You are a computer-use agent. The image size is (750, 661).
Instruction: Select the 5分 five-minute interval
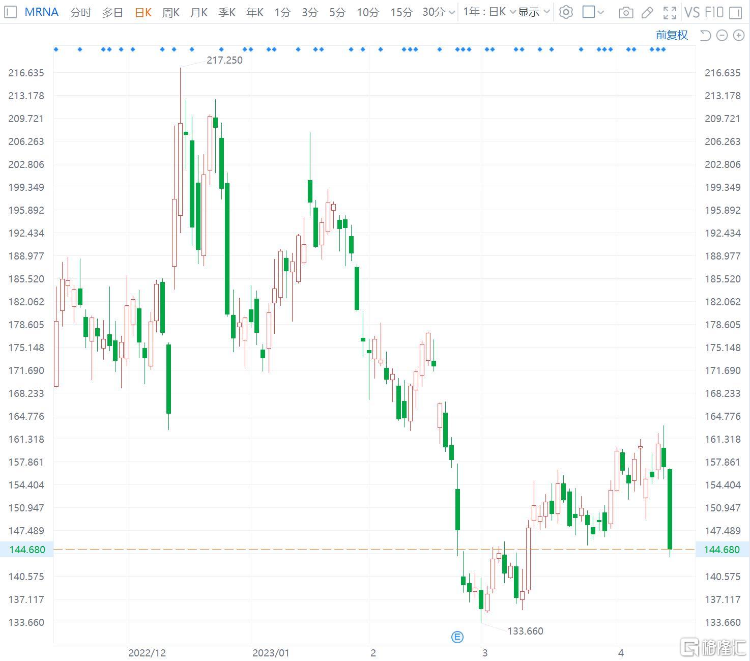(x=337, y=12)
